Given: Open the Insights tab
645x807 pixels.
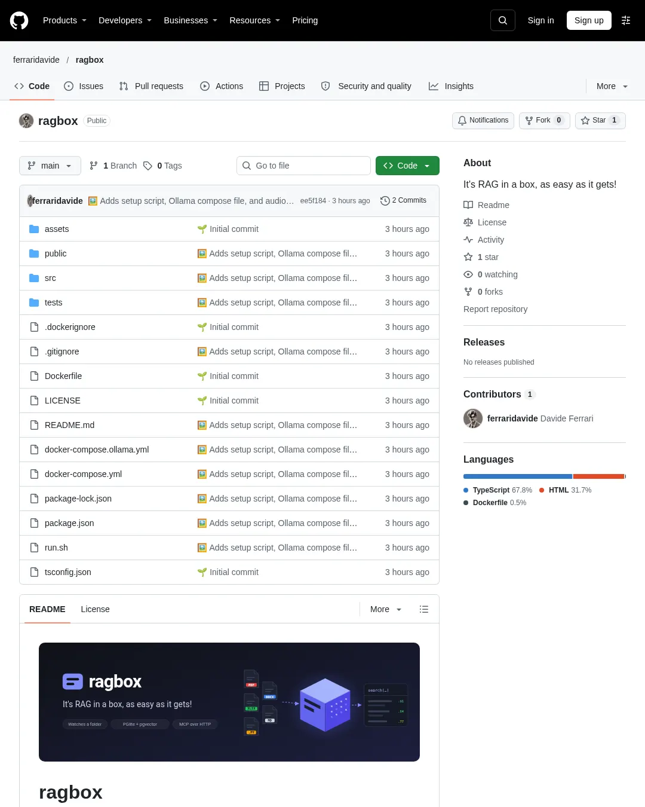Looking at the screenshot, I should click(x=451, y=86).
